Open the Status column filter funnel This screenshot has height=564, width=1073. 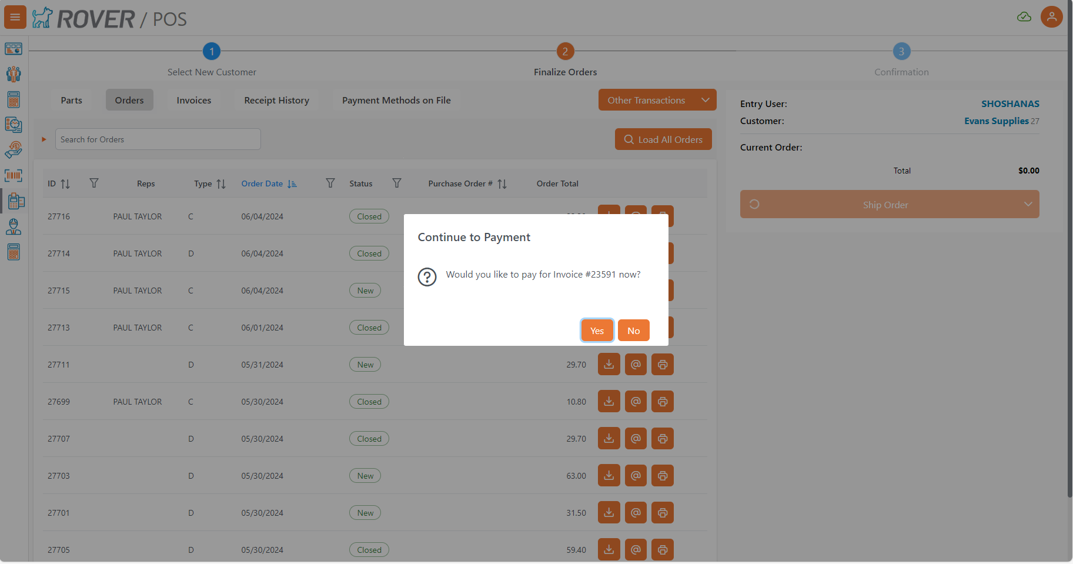[x=397, y=183]
